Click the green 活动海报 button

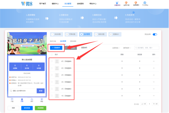[41, 108]
